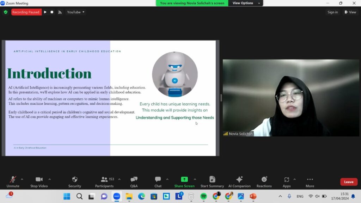The height and width of the screenshot is (203, 361).
Task: Open the Security shield icon
Action: [x=74, y=179]
